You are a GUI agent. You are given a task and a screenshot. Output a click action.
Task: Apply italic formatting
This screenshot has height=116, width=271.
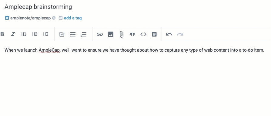13,34
